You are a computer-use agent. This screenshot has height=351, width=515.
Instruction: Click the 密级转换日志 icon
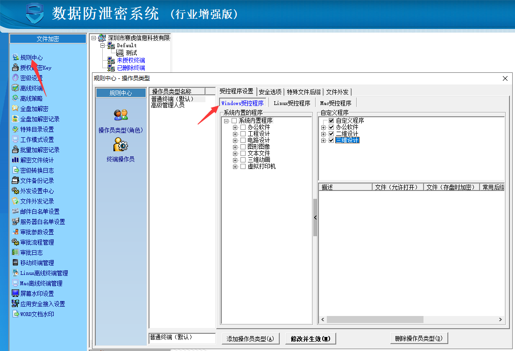(15, 170)
